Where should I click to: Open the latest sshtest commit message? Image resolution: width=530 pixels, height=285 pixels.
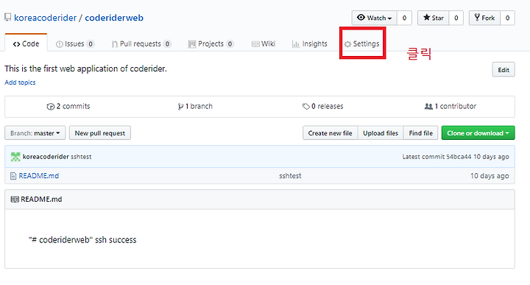pyautogui.click(x=81, y=157)
